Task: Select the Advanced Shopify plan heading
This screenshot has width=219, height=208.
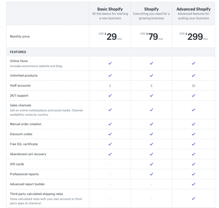Action: (x=193, y=9)
